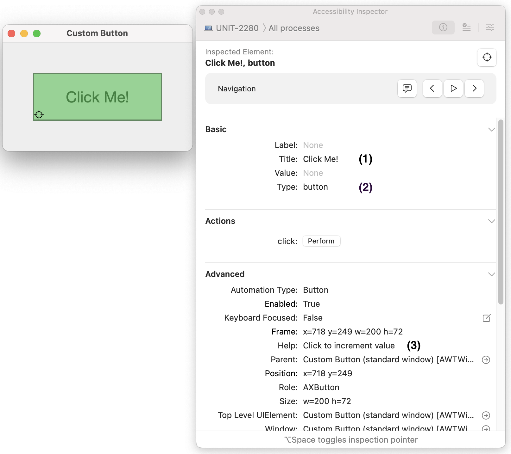Screen dimensions: 511x454
Task: Collapse the Basic section
Action: [x=491, y=130]
